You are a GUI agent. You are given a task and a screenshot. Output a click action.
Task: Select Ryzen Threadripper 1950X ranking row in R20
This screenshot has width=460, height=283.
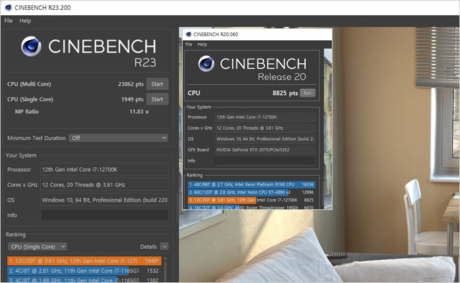[x=252, y=207]
